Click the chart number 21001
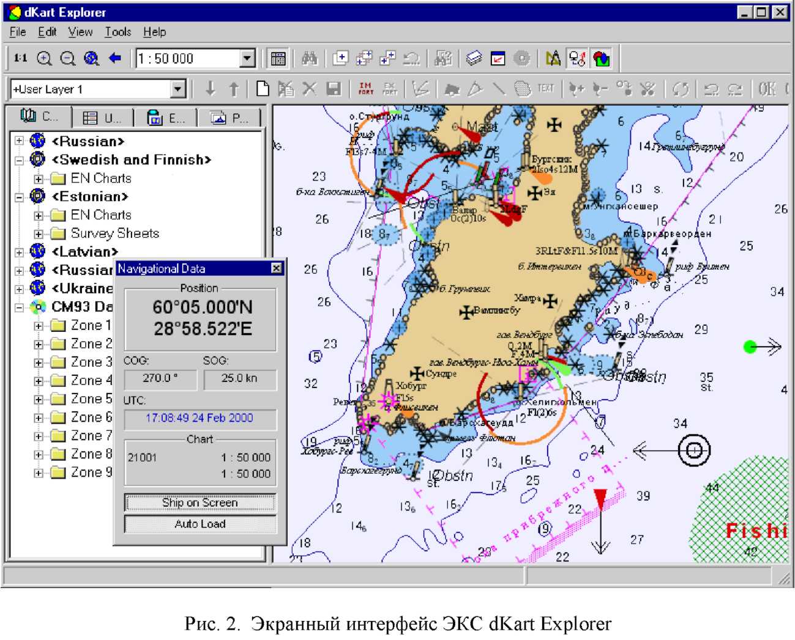This screenshot has height=640, width=795. 142,457
